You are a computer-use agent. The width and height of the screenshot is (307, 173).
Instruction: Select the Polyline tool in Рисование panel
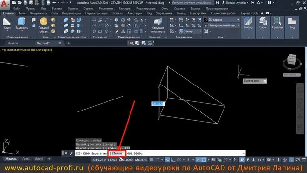(x=94, y=20)
